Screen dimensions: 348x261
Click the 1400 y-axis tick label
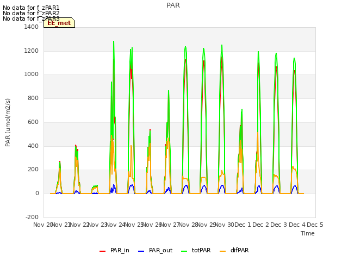pos(32,27)
